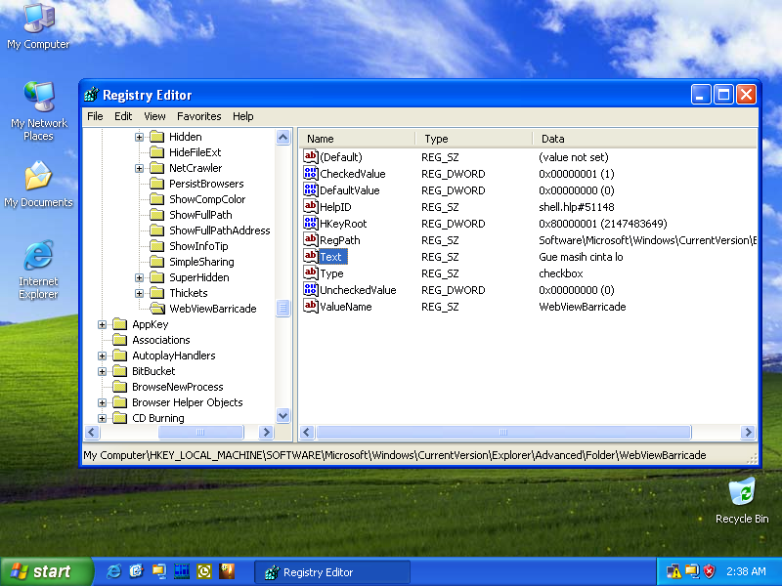This screenshot has width=782, height=586.
Task: Click the Security Center tray shield icon
Action: [709, 571]
